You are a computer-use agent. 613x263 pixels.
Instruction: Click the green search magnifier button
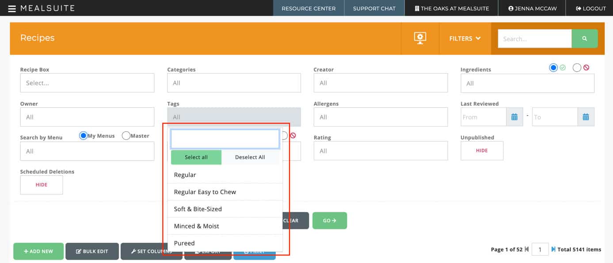pos(584,38)
